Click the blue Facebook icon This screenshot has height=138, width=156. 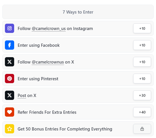10,45
